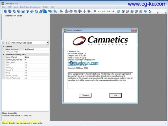Open the Assembly Not Saved dropdown arrow

pos(47,43)
